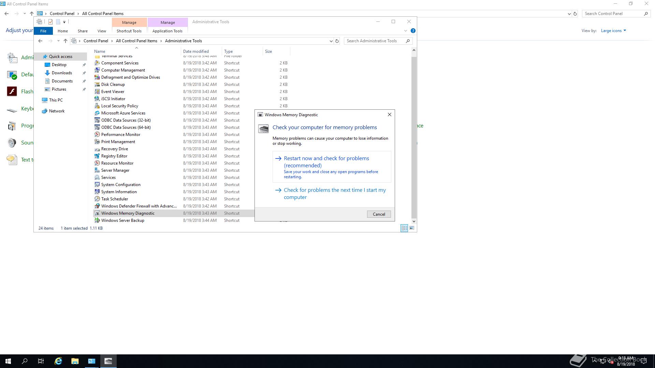Select Computer Management icon
The width and height of the screenshot is (655, 368).
97,70
